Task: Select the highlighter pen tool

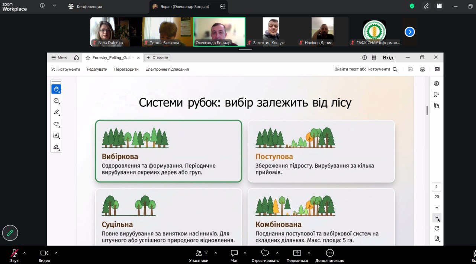Action: pyautogui.click(x=56, y=112)
